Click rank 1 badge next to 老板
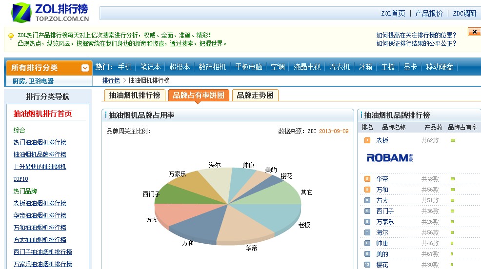481x269 pixels. [x=367, y=140]
